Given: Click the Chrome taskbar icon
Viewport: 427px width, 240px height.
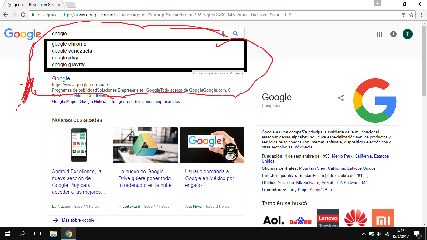Looking at the screenshot, I should coord(69,234).
